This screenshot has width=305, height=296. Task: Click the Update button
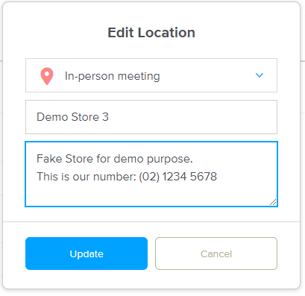pos(87,254)
